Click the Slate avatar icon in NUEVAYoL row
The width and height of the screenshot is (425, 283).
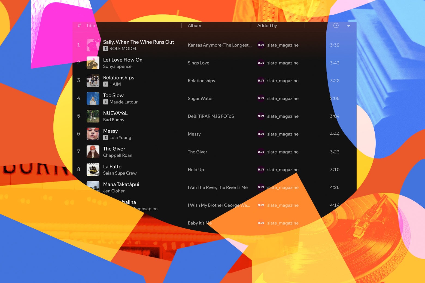[x=261, y=116]
